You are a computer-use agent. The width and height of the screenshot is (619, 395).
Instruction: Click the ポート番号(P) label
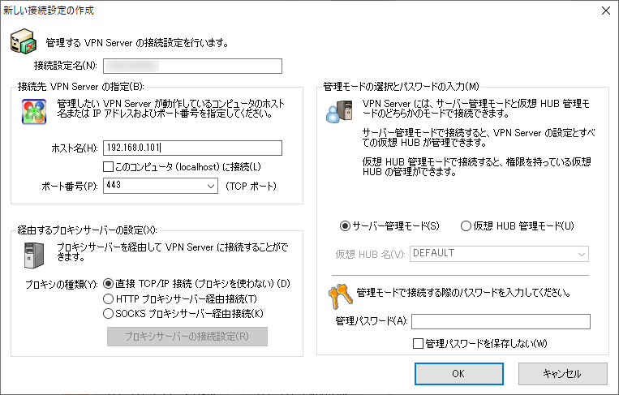(x=70, y=187)
